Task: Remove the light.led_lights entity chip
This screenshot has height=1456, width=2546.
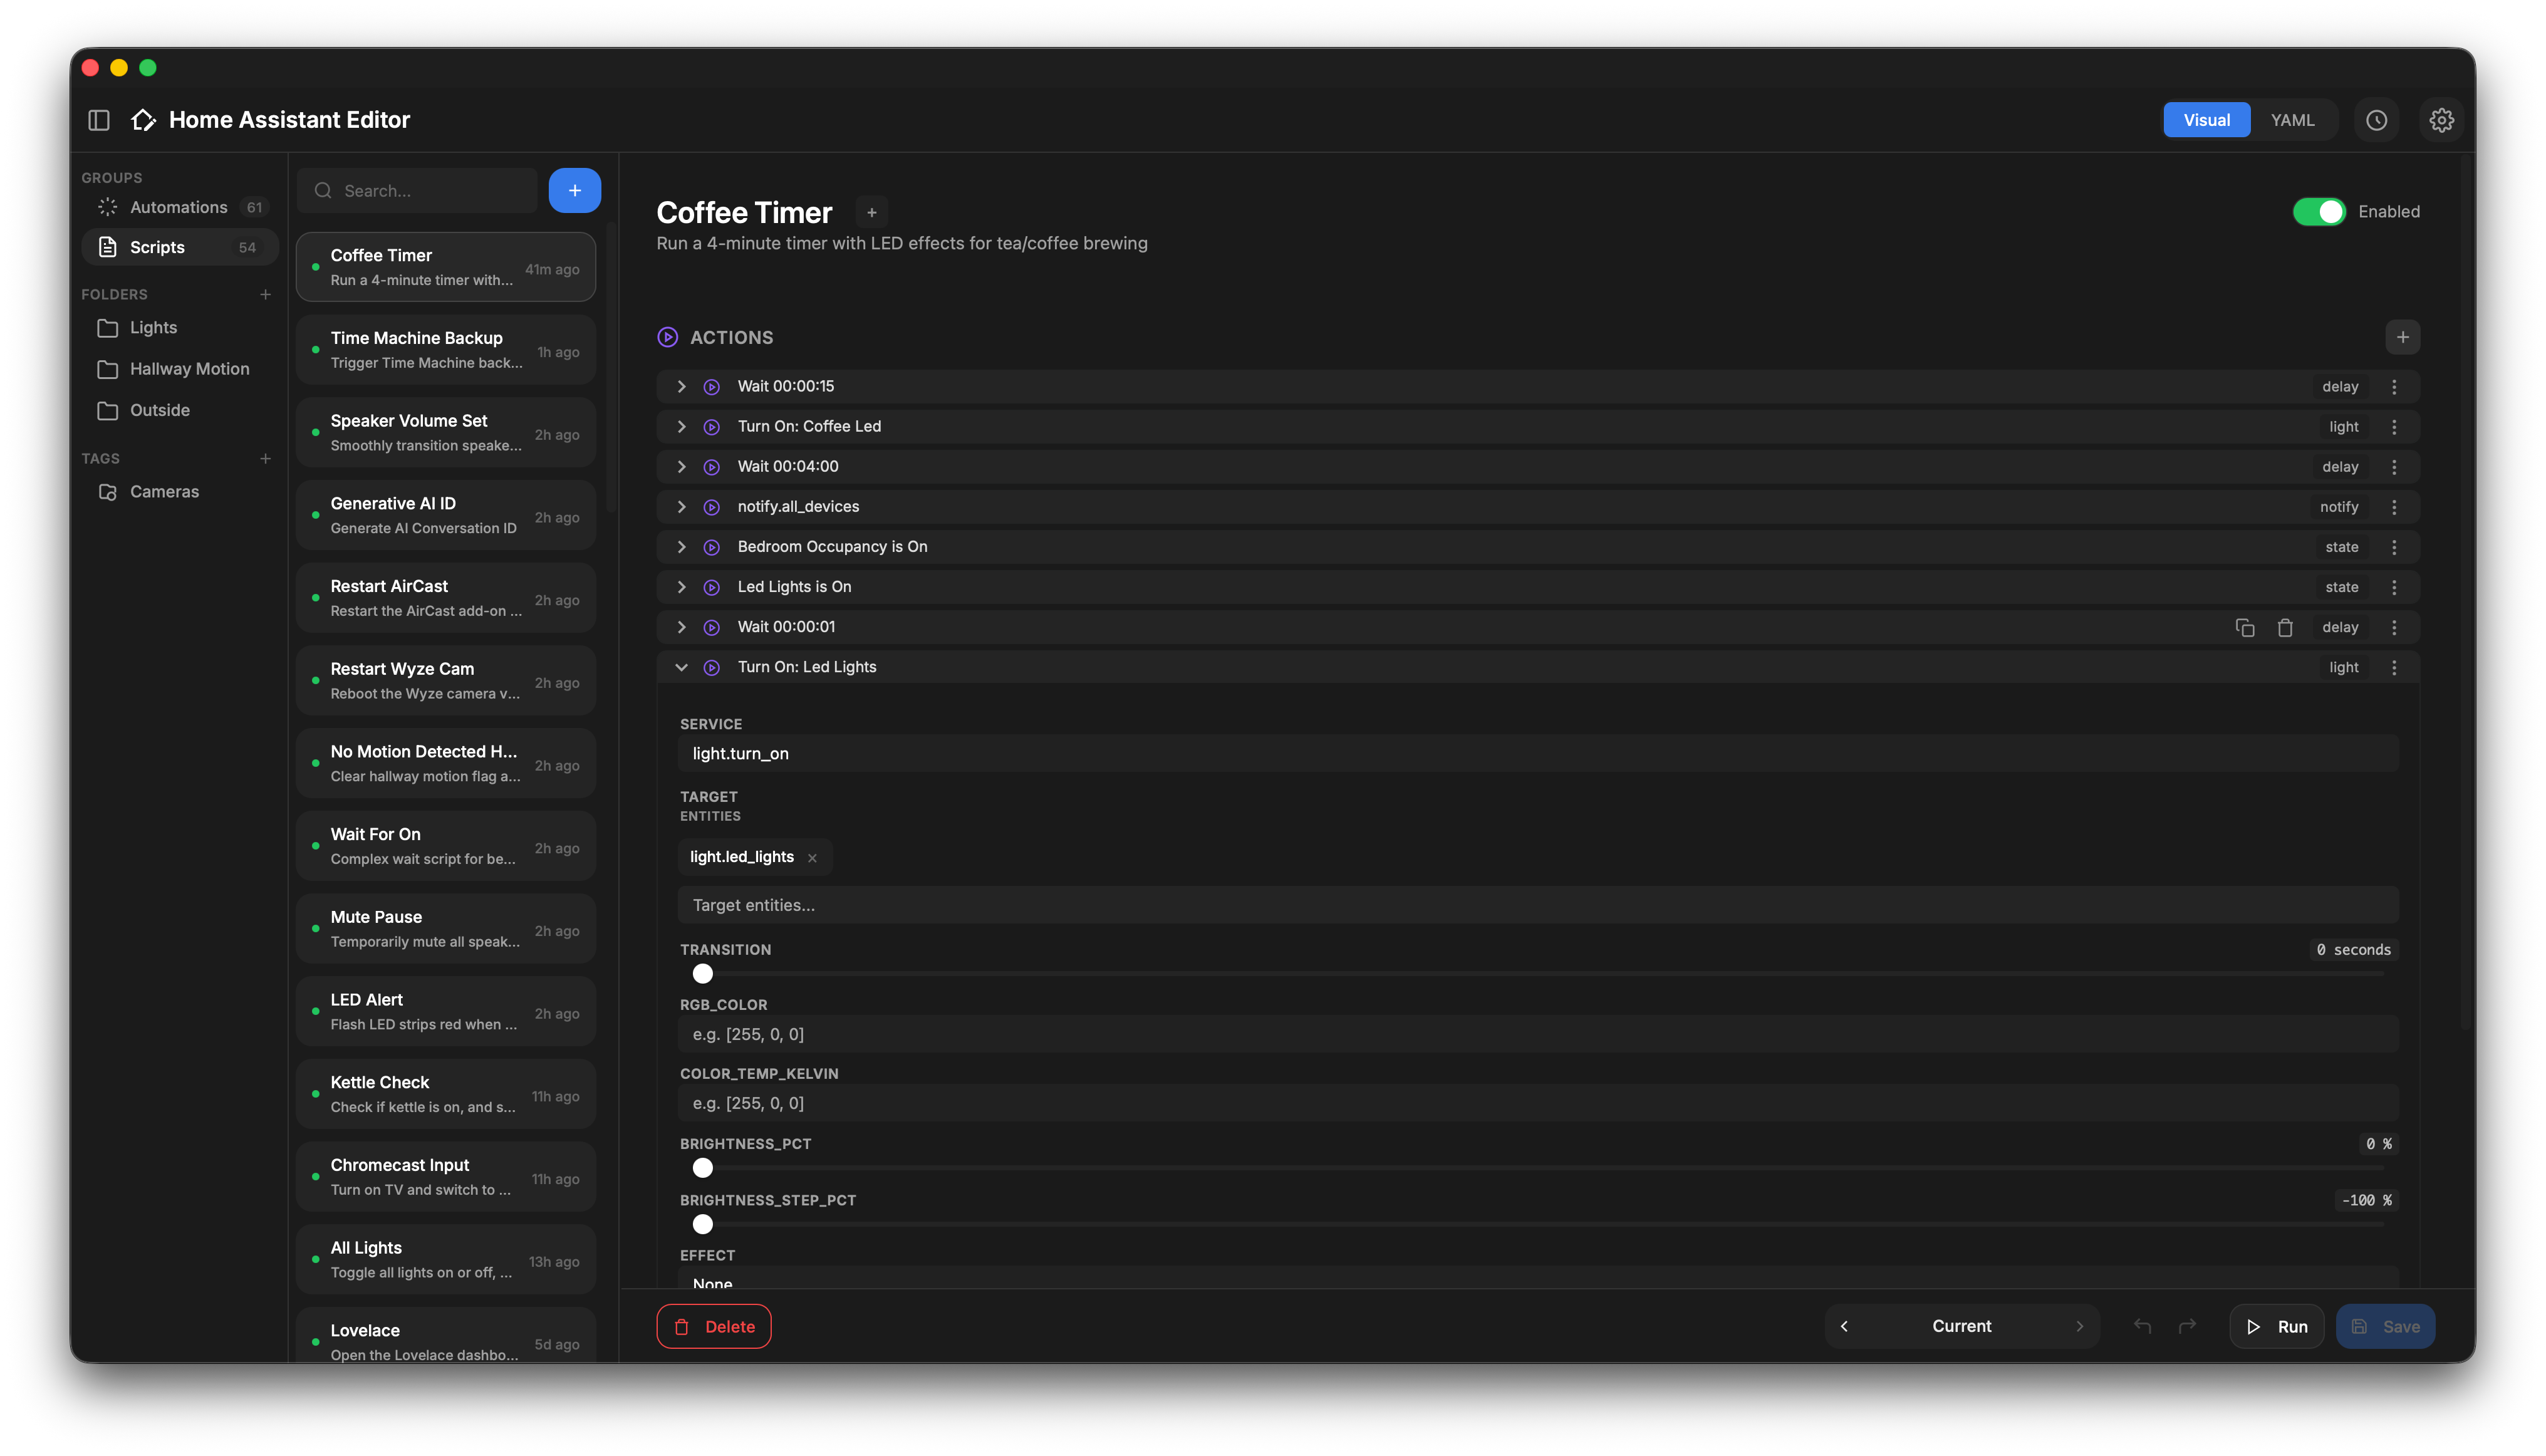Action: [812, 857]
